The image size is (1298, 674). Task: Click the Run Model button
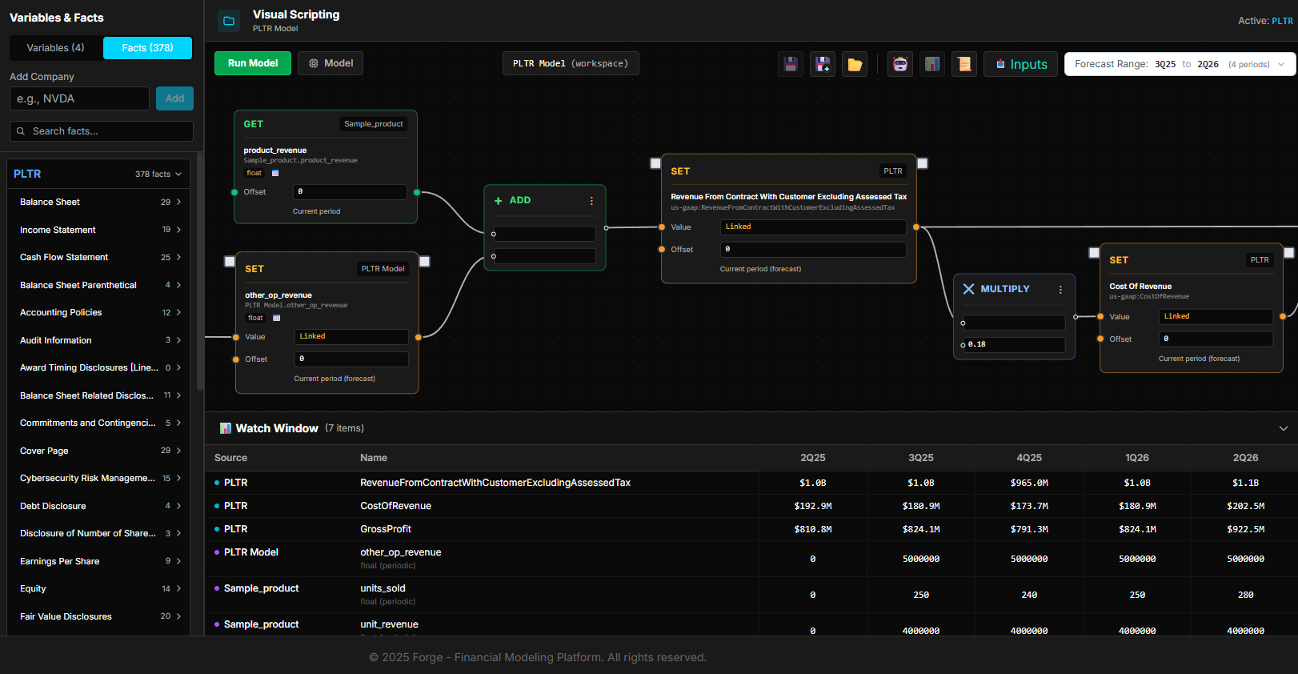[253, 63]
